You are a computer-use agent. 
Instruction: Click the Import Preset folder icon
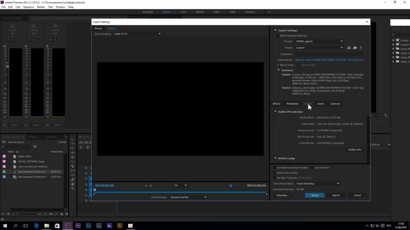click(355, 48)
